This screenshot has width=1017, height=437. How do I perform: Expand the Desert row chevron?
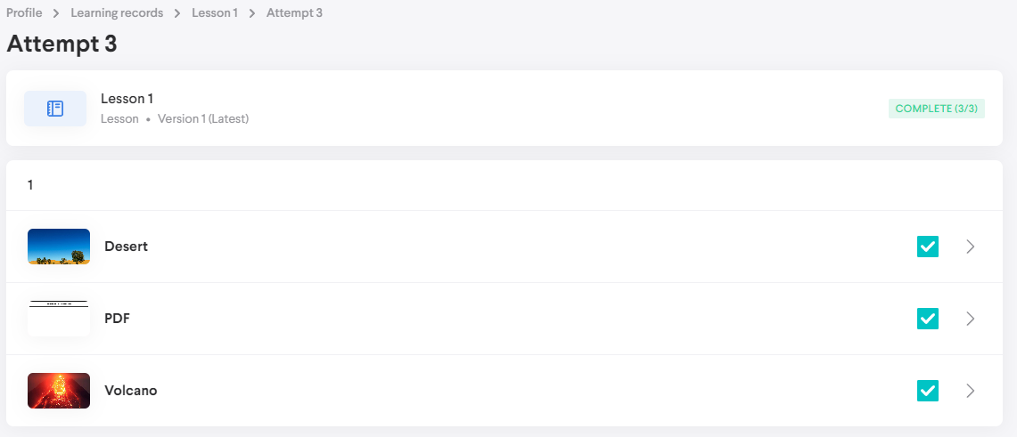click(x=971, y=247)
